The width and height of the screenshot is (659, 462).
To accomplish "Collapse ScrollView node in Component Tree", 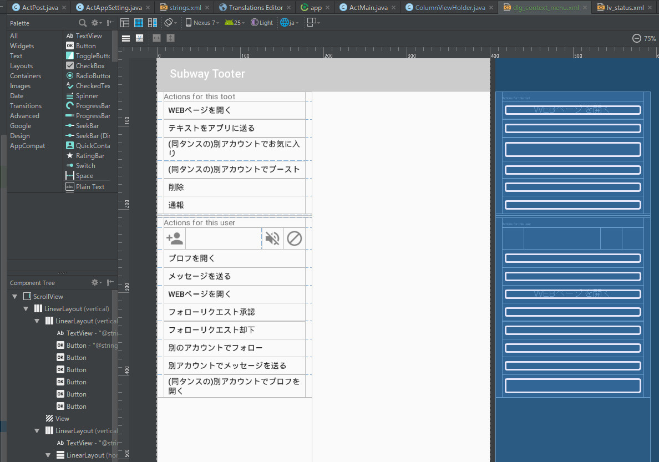I will [15, 296].
